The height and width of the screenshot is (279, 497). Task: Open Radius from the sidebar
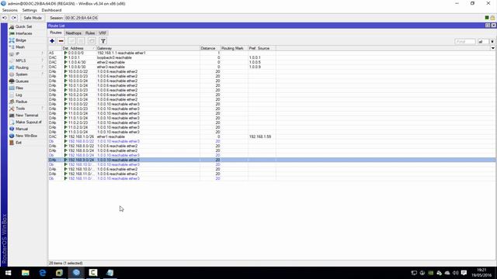pos(21,102)
